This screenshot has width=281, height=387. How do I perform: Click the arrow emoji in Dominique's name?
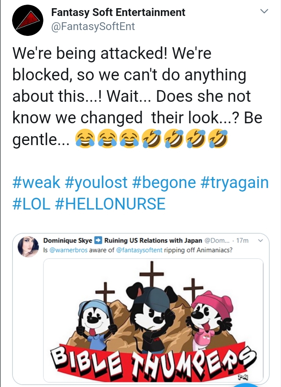coord(98,240)
